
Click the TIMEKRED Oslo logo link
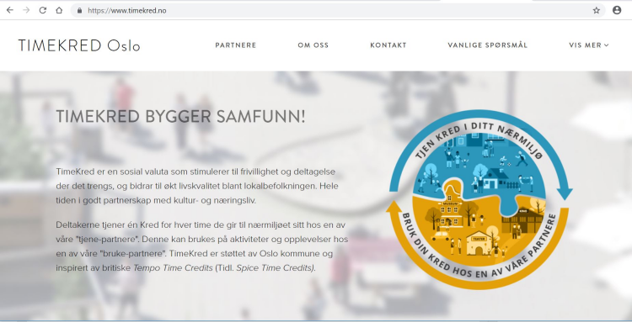click(79, 45)
